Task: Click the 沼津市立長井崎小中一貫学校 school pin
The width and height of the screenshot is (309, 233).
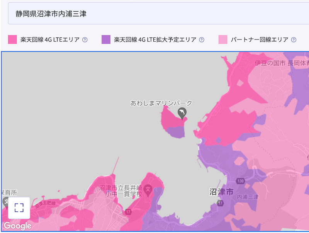Action: coord(148,190)
